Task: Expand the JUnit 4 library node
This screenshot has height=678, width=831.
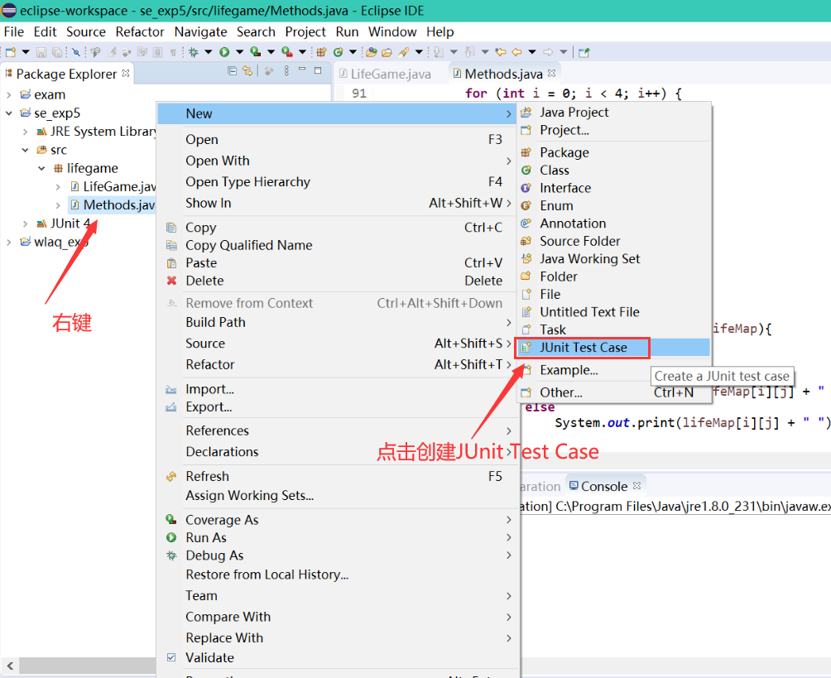Action: pyautogui.click(x=25, y=224)
